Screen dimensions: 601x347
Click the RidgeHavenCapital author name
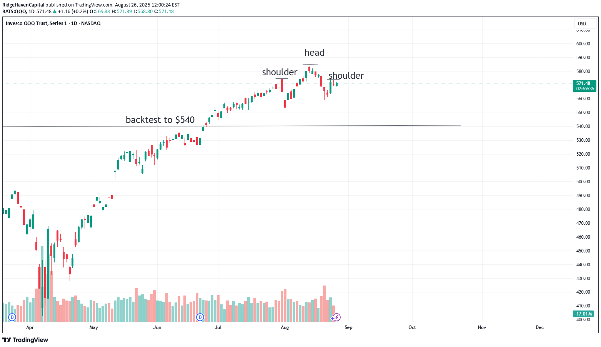point(23,5)
